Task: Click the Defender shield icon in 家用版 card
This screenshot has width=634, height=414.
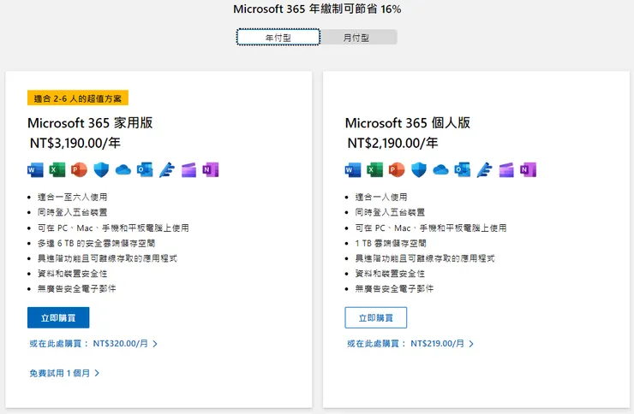Action: click(x=101, y=170)
